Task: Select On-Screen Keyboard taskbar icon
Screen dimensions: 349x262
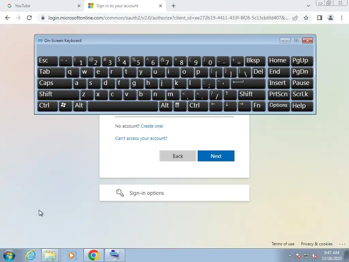Action: pos(115,255)
